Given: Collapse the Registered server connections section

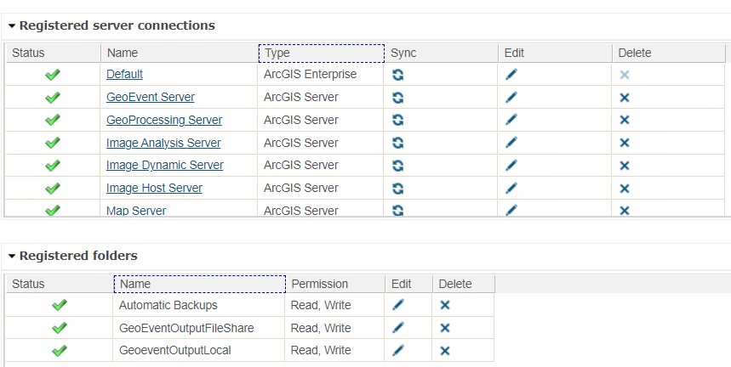Looking at the screenshot, I should tap(12, 26).
